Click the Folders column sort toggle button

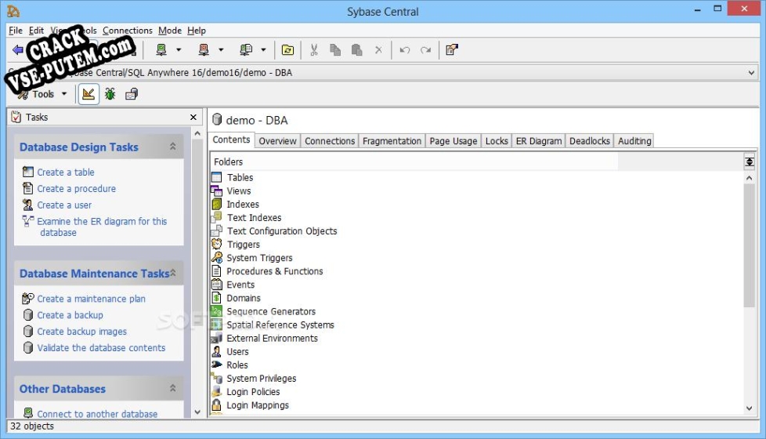click(x=749, y=161)
